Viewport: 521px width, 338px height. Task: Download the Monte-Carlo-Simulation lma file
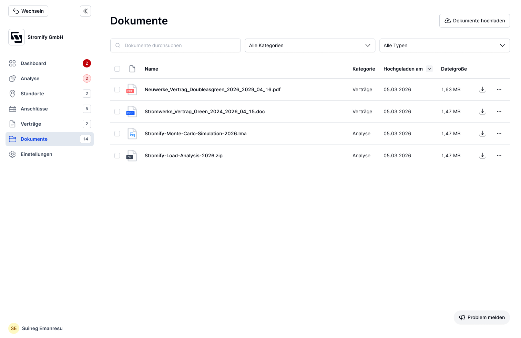(482, 134)
